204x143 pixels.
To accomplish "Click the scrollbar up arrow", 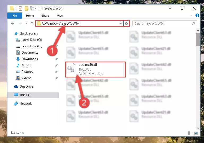I will coord(198,31).
